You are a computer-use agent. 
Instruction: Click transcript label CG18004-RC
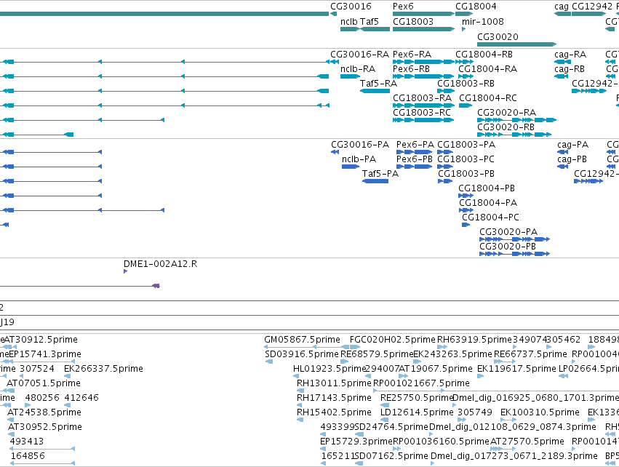click(488, 97)
